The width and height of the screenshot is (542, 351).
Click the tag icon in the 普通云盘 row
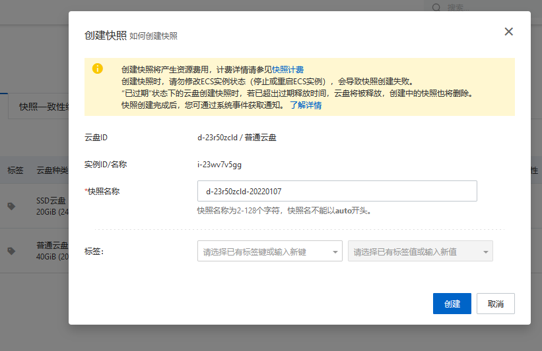(11, 251)
